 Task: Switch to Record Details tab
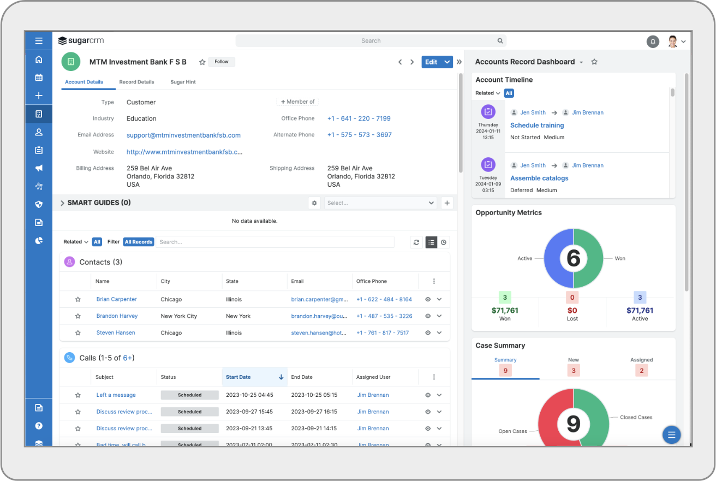click(136, 82)
